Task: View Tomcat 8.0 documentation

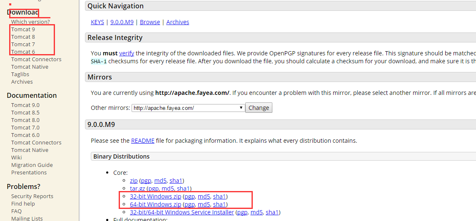Action: (x=25, y=120)
